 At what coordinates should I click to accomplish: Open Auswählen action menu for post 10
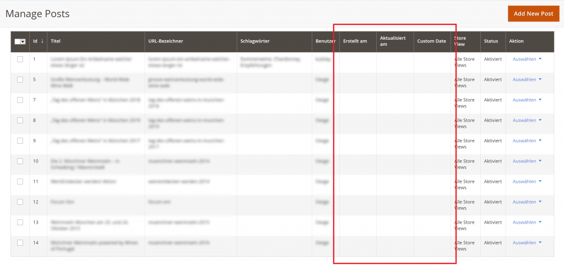pyautogui.click(x=527, y=161)
